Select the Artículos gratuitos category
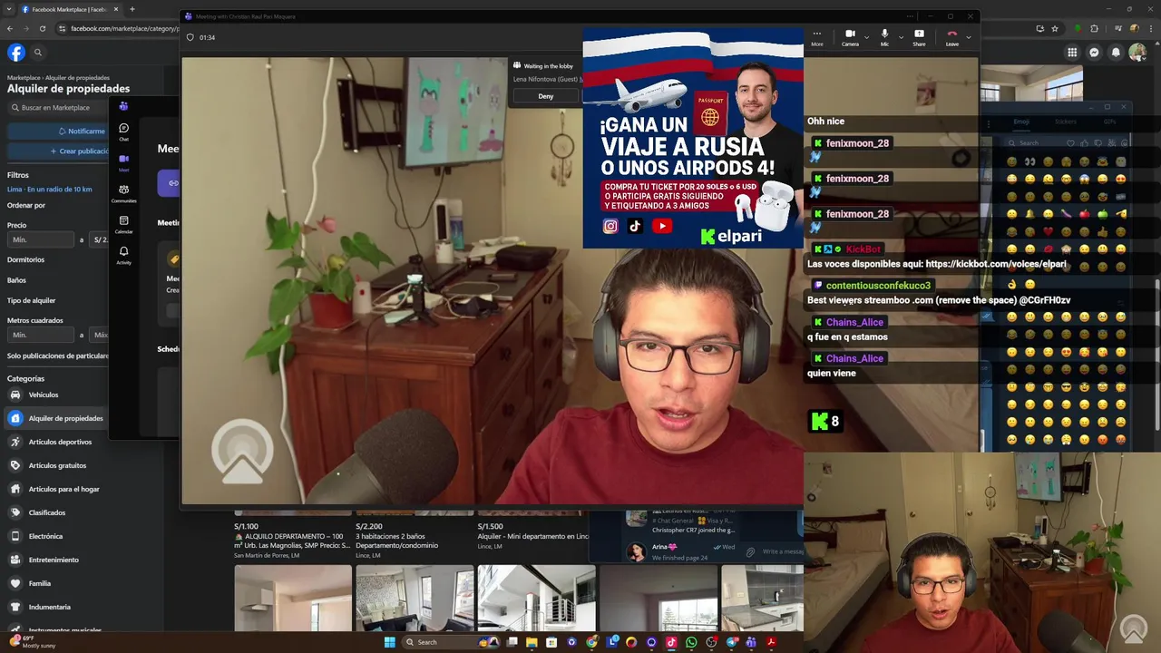The image size is (1161, 653). pyautogui.click(x=56, y=465)
